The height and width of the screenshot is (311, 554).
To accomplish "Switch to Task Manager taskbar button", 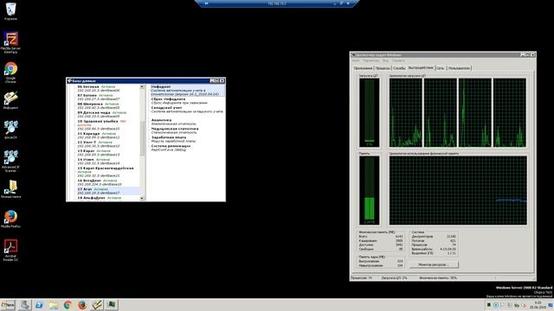I will click(x=112, y=305).
